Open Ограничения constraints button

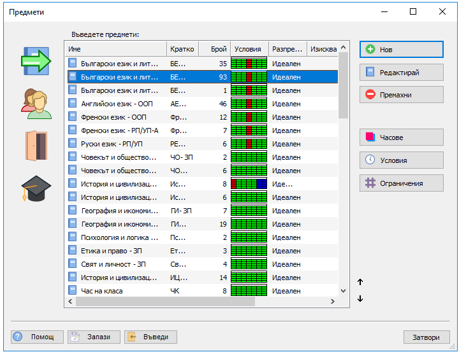401,183
